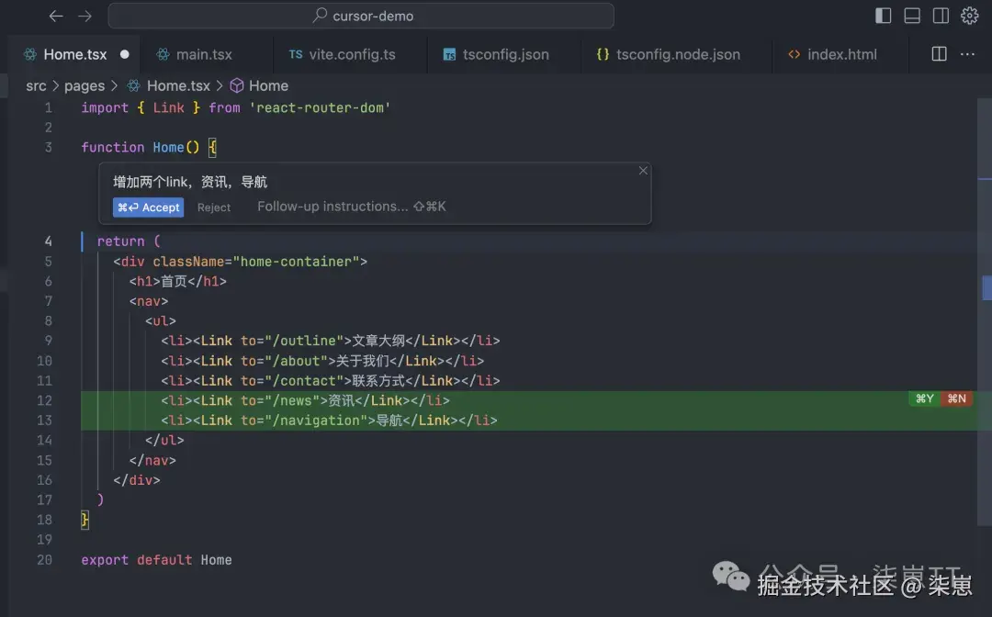Go back with the left arrow

pyautogui.click(x=56, y=16)
